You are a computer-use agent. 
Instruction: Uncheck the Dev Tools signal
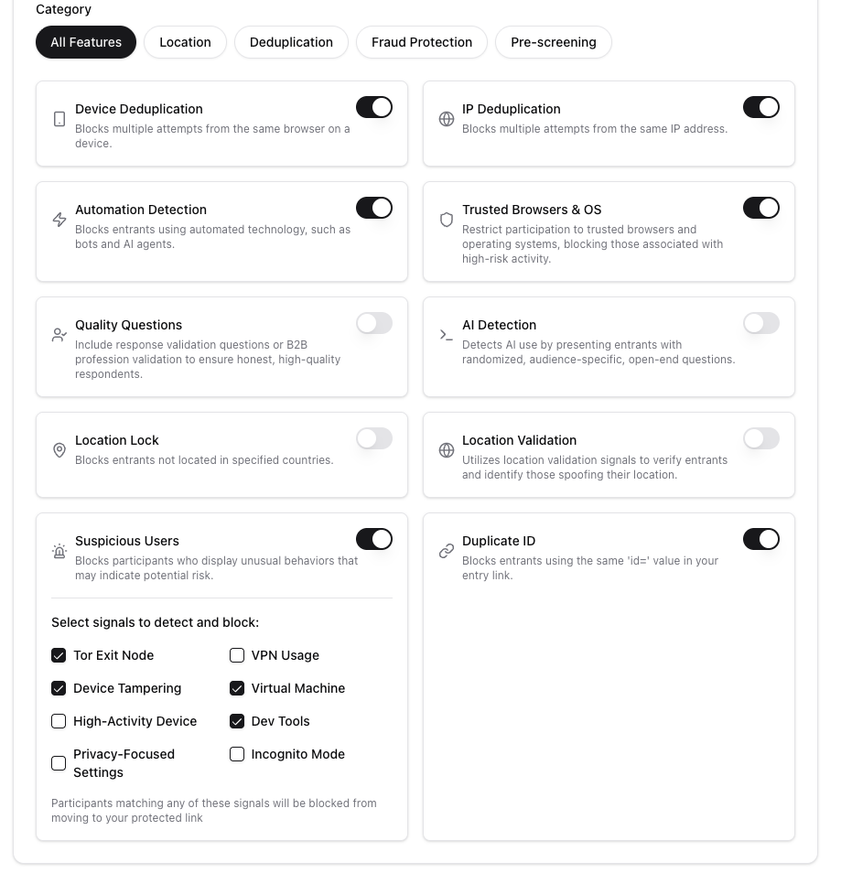(237, 721)
